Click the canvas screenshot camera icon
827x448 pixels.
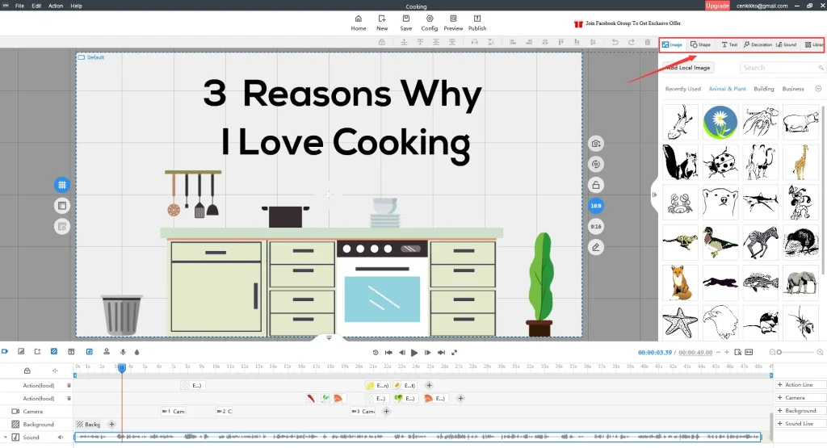[596, 143]
